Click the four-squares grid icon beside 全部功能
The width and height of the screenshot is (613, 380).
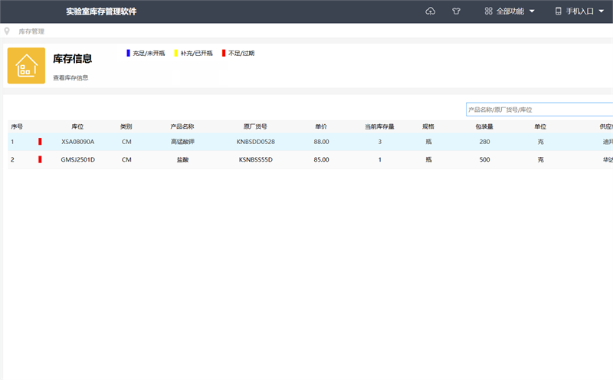point(488,11)
